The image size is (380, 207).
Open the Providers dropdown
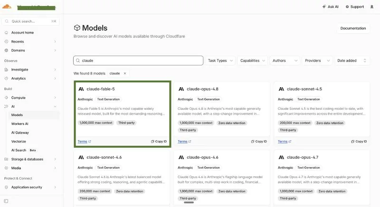317,61
